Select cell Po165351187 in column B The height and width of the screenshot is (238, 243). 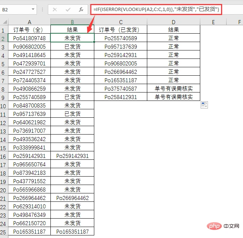click(x=72, y=231)
